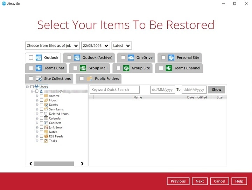Click the Name column header
This screenshot has width=252, height=190.
tap(138, 97)
